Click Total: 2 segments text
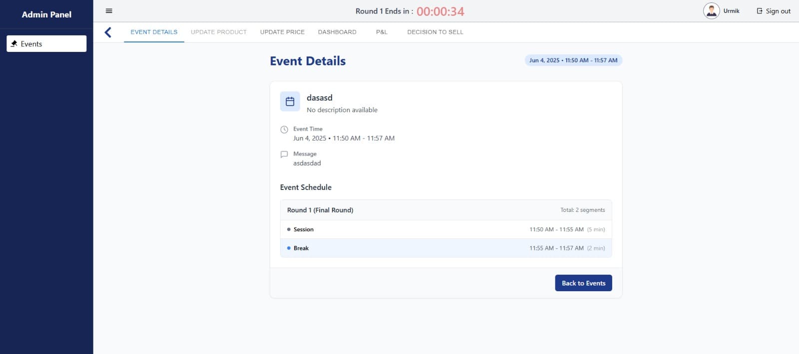 [583, 210]
